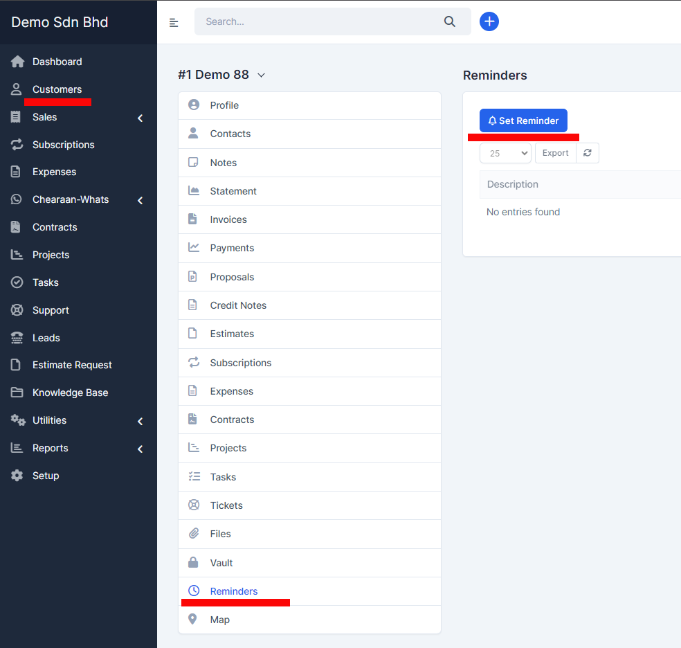Open the Dashboard home icon
Viewport: 681px width, 648px height.
[17, 62]
